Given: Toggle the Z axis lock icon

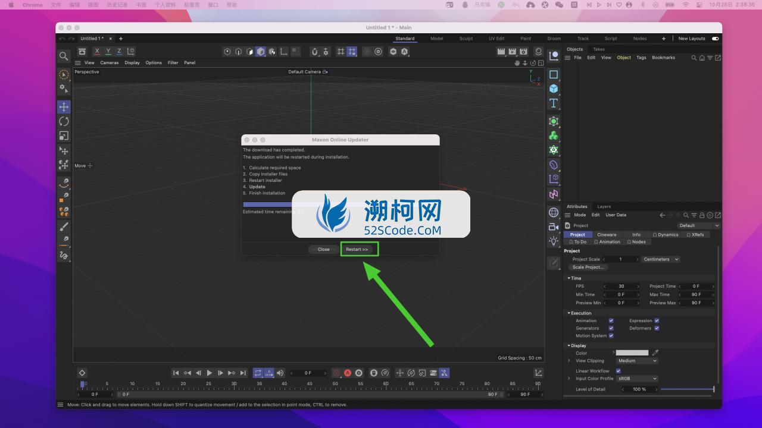Looking at the screenshot, I should click(x=119, y=52).
